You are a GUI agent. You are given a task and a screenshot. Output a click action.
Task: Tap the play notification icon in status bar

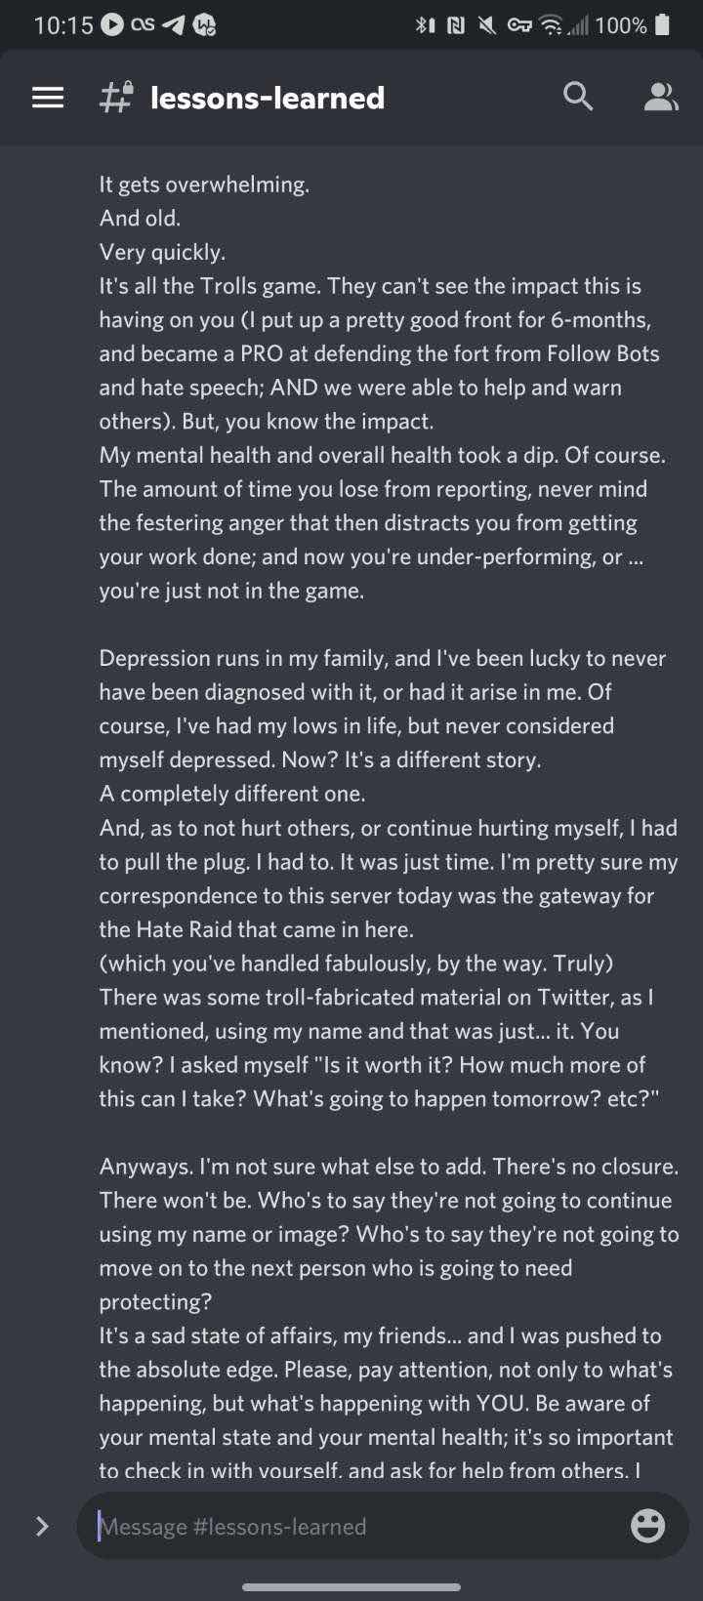pos(112,25)
